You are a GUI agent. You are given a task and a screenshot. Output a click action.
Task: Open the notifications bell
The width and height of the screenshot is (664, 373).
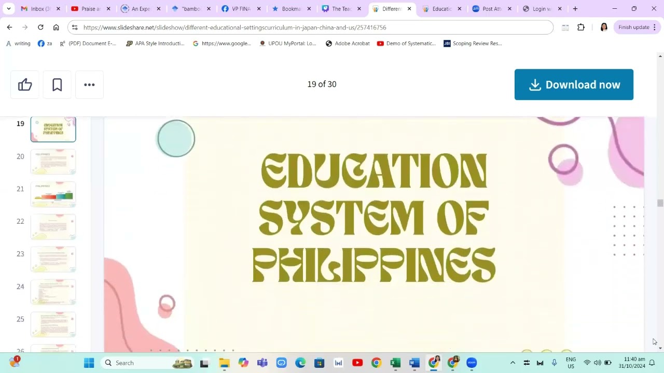652,363
